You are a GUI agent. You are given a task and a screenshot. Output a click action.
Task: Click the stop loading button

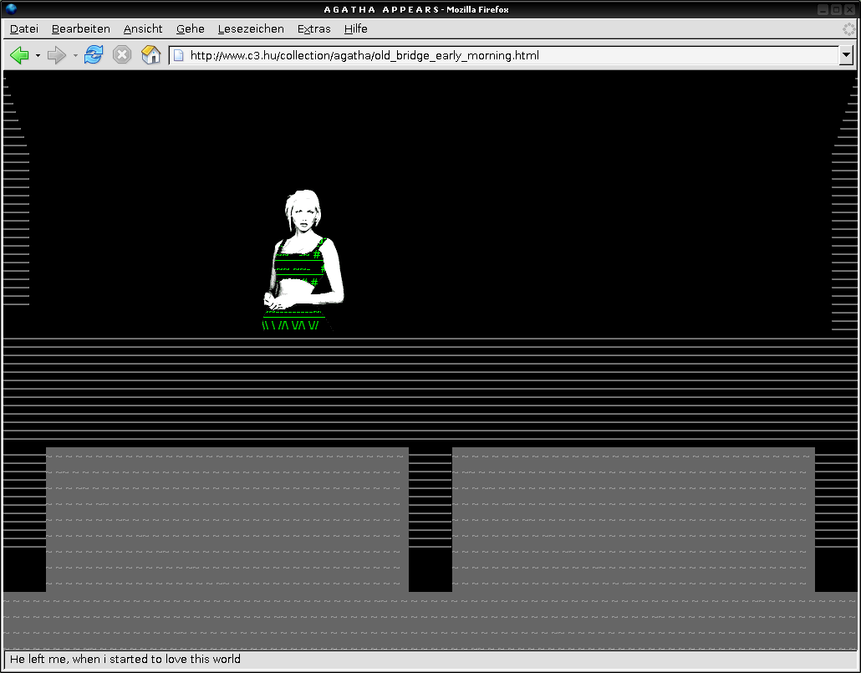122,55
